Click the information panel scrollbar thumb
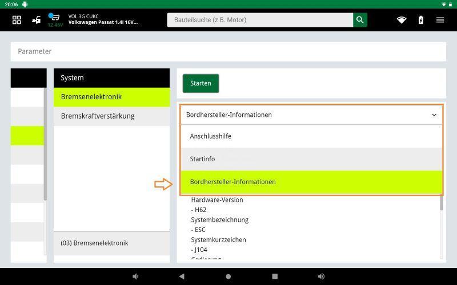 pyautogui.click(x=441, y=203)
